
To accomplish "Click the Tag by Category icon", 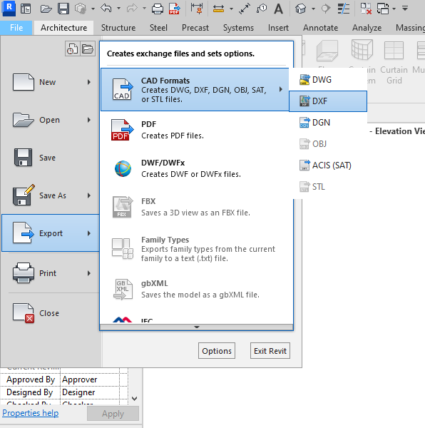I will pos(262,9).
